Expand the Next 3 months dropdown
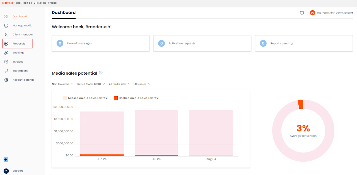The height and width of the screenshot is (175, 357). 62,84
